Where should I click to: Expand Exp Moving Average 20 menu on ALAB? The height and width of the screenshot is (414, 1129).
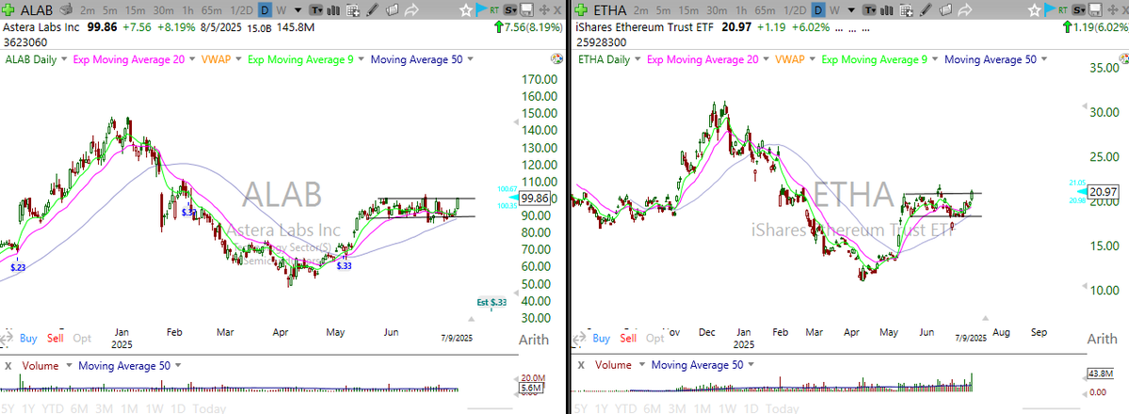point(192,60)
